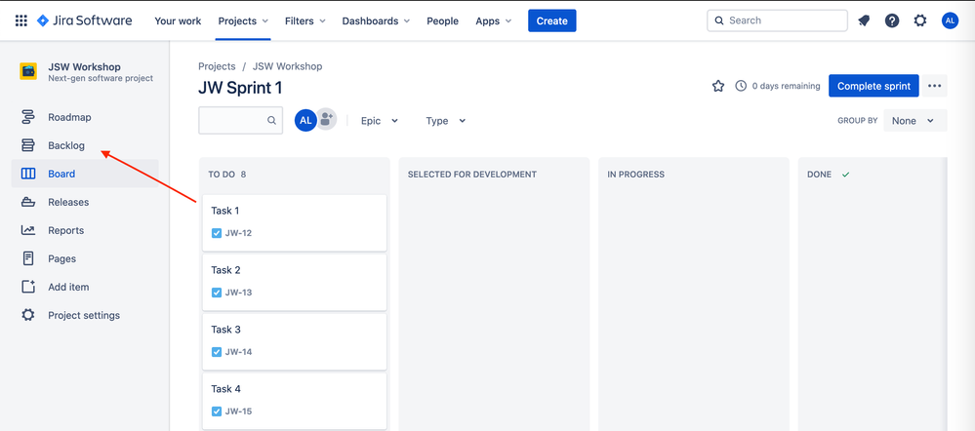Click the Task 3 title text
This screenshot has height=431, width=975.
coord(225,330)
